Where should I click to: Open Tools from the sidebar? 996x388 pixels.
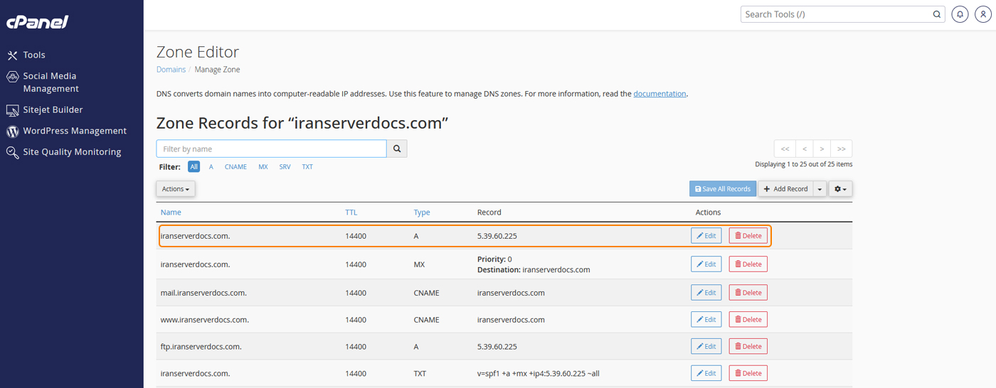(x=33, y=55)
